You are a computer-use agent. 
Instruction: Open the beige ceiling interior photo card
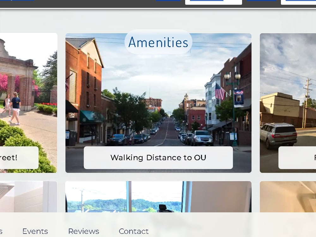(288, 197)
